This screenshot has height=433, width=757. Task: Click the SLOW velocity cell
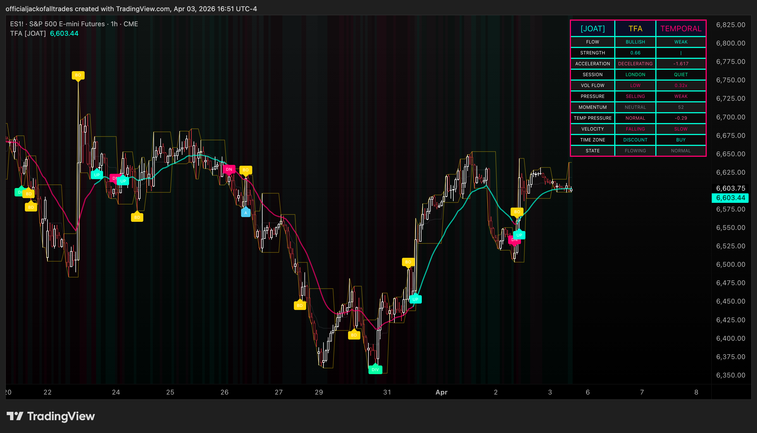(681, 129)
